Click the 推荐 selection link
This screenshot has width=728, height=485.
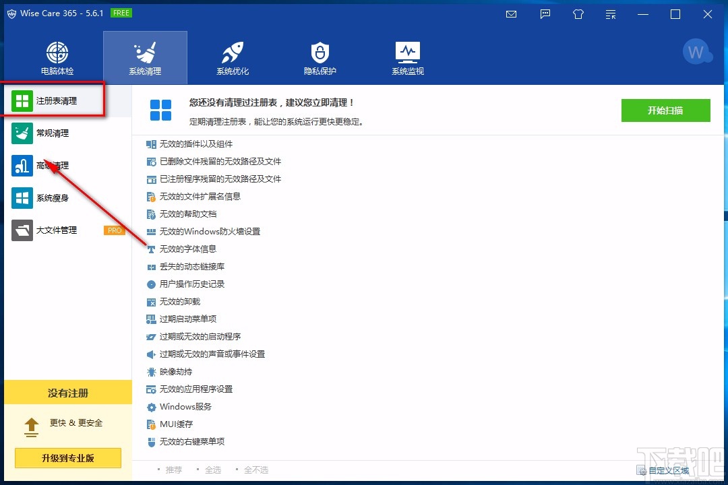pyautogui.click(x=174, y=470)
